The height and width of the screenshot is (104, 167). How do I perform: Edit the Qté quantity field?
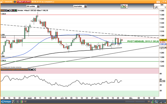point(162,7)
